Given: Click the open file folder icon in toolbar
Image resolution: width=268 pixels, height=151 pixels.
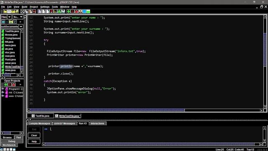Looking at the screenshot, I should pos(5,11).
